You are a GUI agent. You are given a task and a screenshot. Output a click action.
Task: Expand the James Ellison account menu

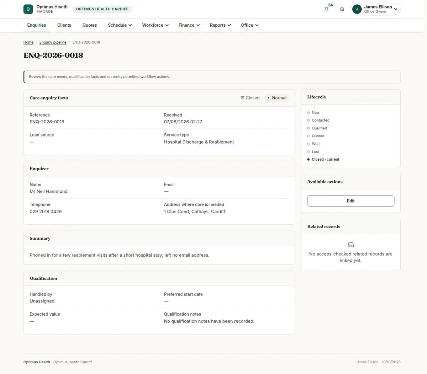point(376,9)
